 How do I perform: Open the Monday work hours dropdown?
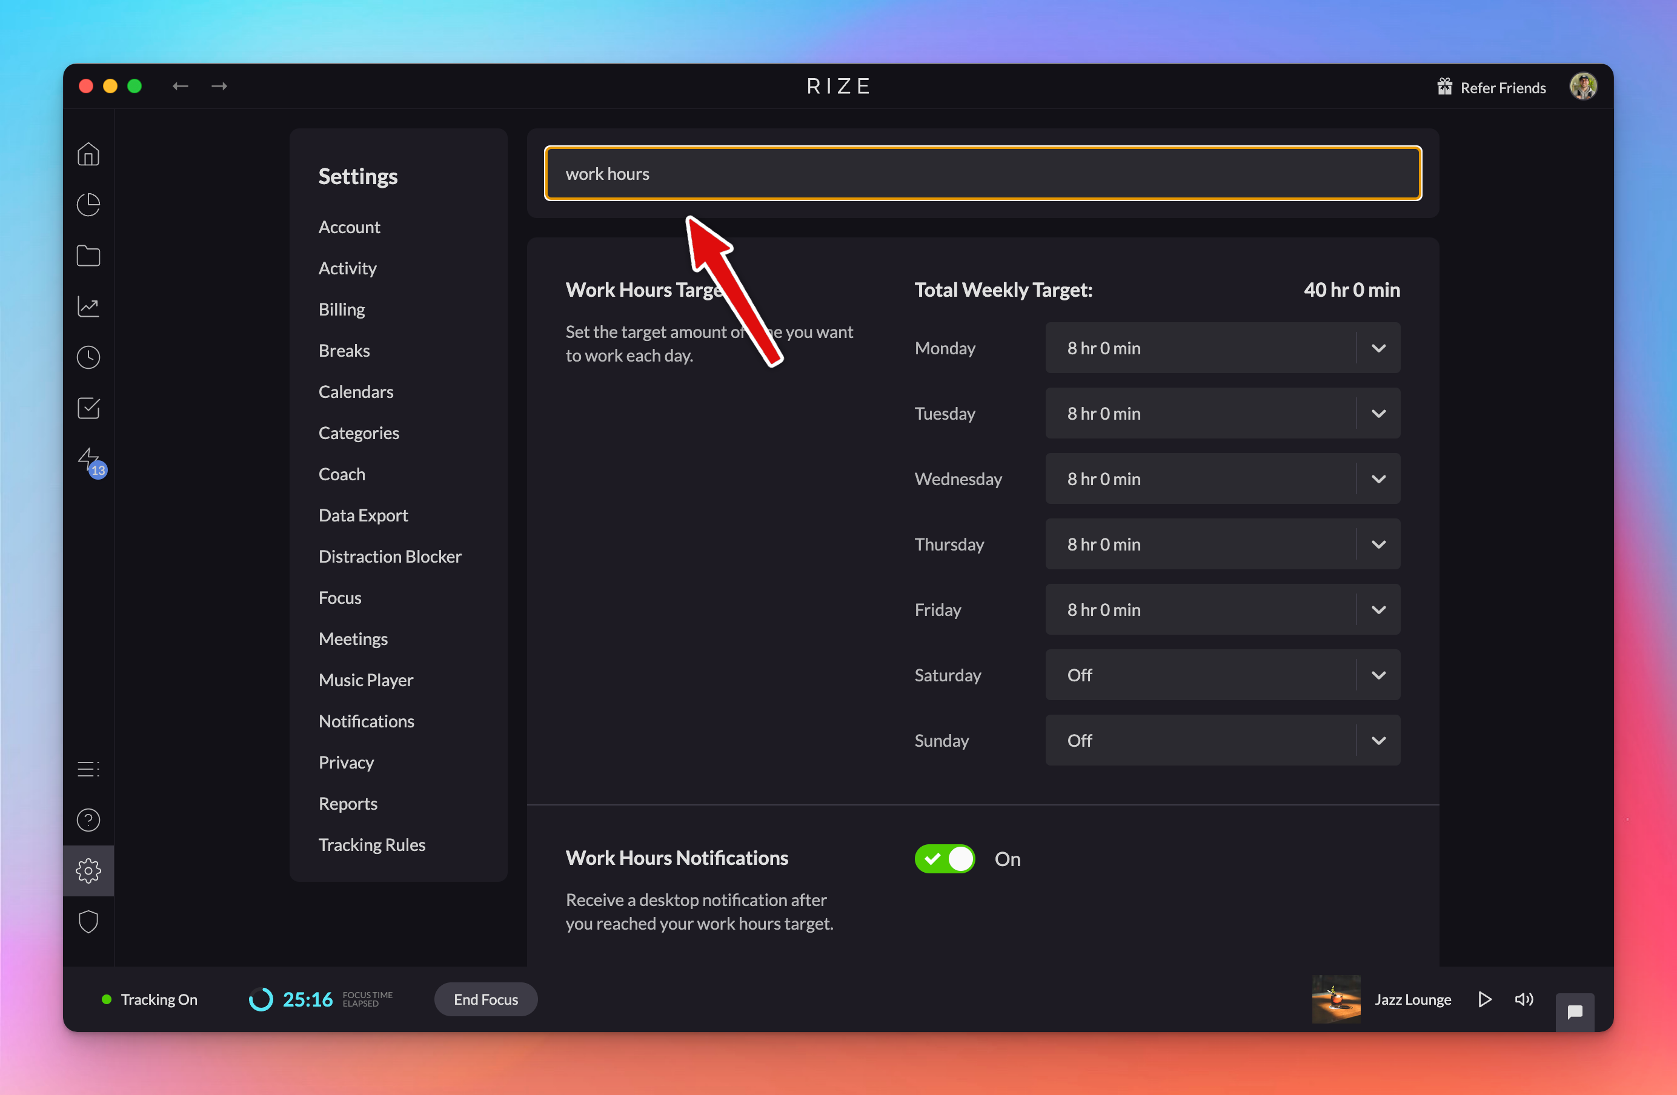click(1222, 348)
